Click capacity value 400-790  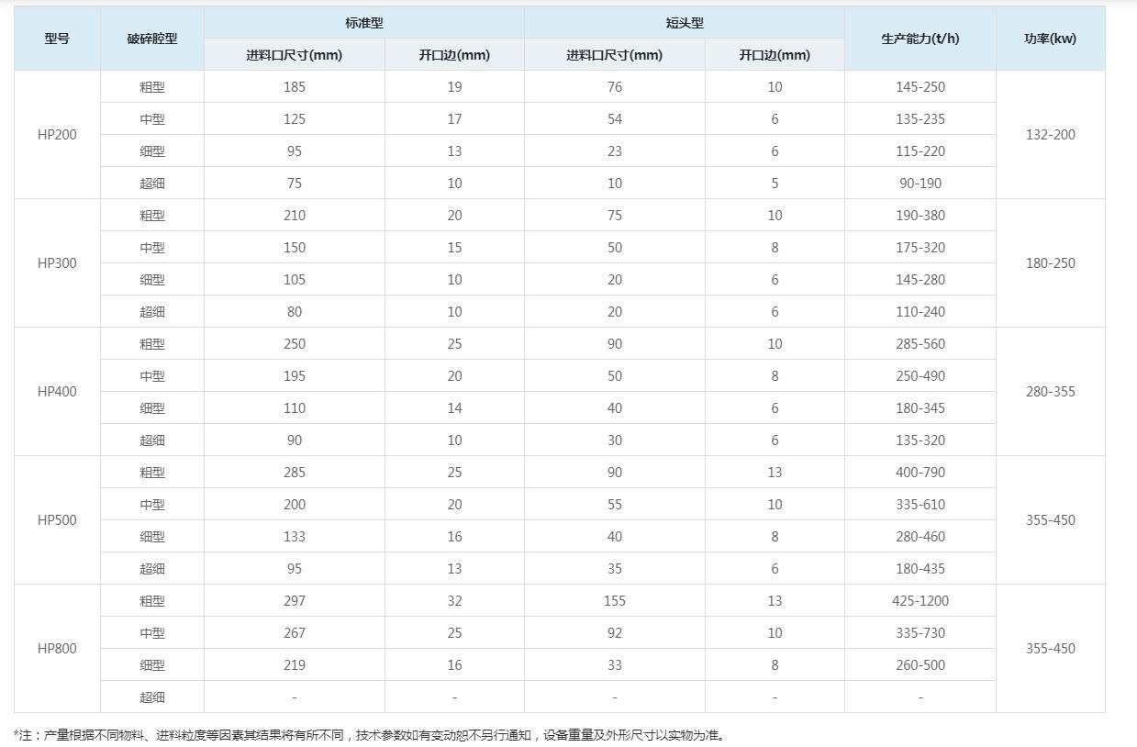tap(920, 473)
